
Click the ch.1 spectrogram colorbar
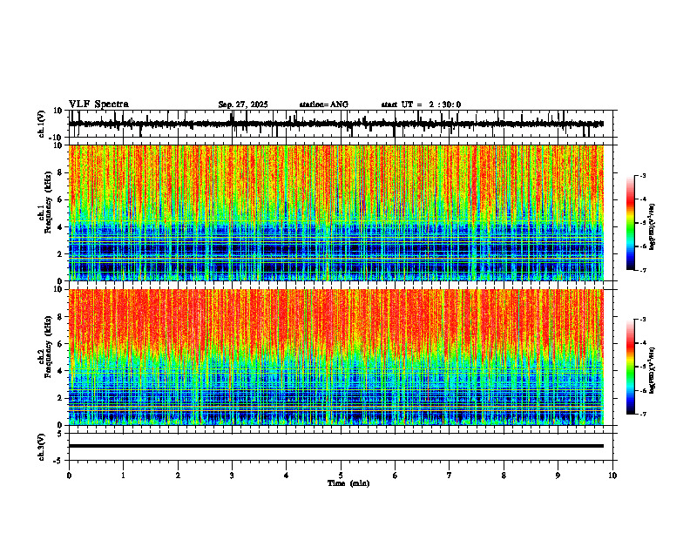pyautogui.click(x=630, y=223)
